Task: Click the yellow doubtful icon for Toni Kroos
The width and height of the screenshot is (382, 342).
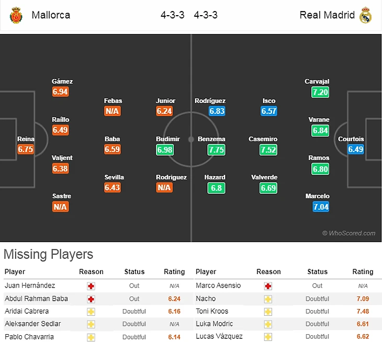Action: 268,311
